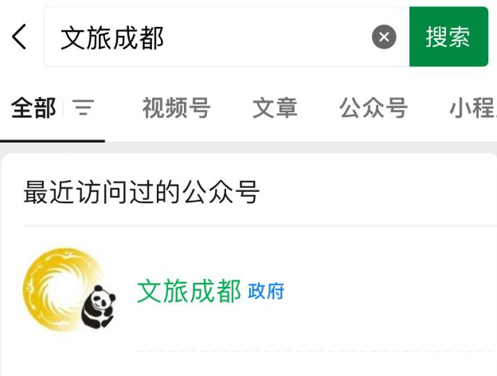Image resolution: width=497 pixels, height=376 pixels.
Task: Place cursor on typed query 文旅成都
Action: point(112,38)
